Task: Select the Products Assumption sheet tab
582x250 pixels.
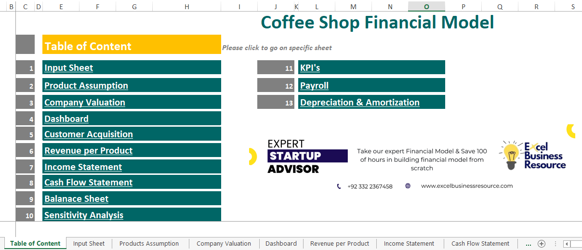Action: 149,244
